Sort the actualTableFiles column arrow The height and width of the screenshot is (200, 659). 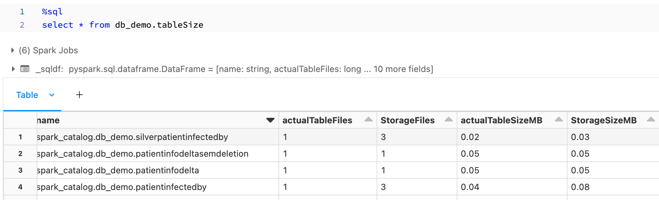tap(369, 119)
